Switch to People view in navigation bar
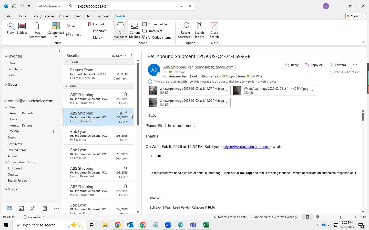369x230 pixels. [x=33, y=208]
